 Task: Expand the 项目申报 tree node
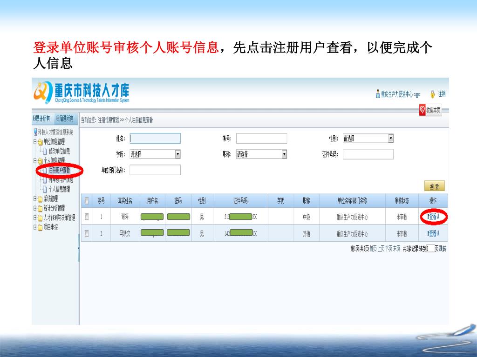point(35,227)
